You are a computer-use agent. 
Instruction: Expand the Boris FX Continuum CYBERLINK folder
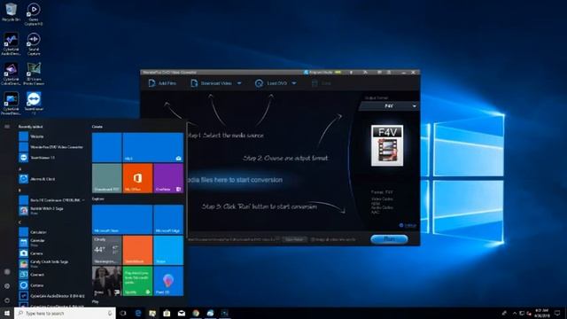[x=52, y=199]
